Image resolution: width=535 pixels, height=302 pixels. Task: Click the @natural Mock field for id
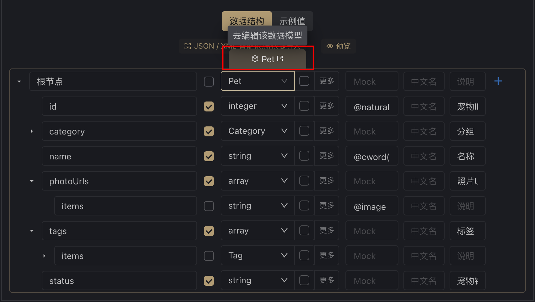coord(372,107)
